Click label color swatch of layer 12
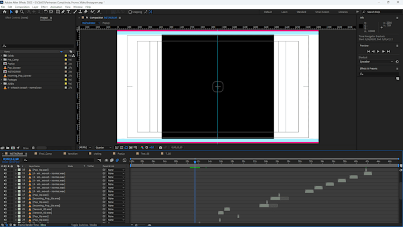Image resolution: width=403 pixels, height=227 pixels. pos(19,177)
